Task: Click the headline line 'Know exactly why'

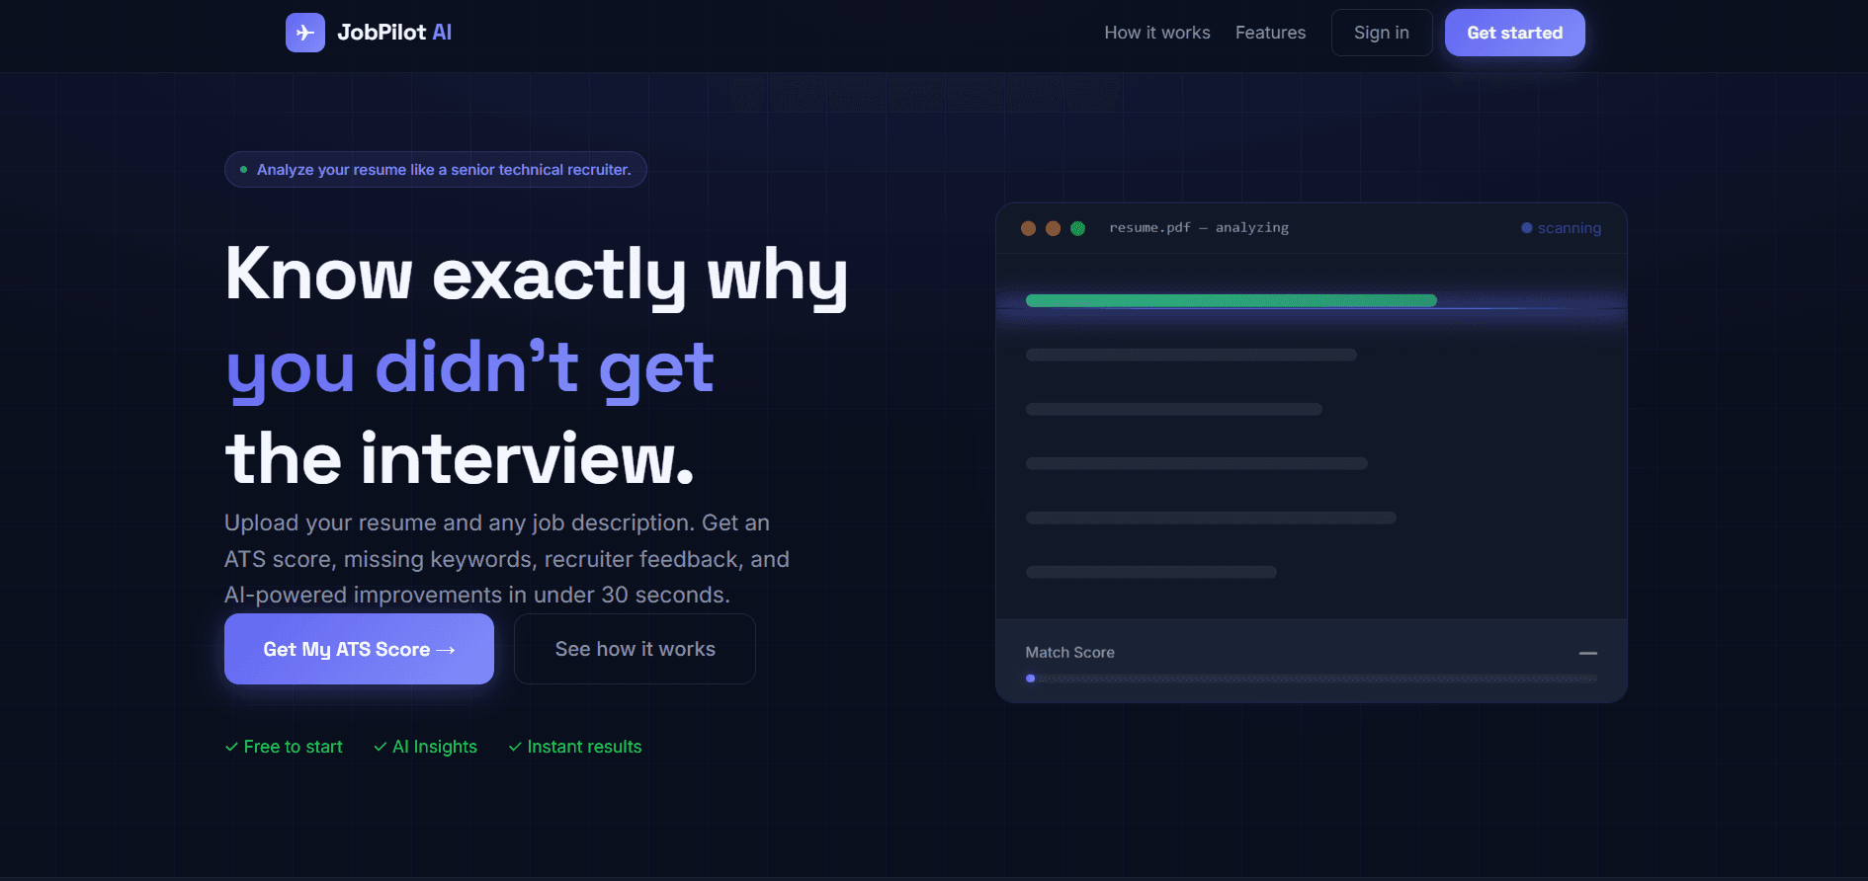Action: tap(537, 275)
